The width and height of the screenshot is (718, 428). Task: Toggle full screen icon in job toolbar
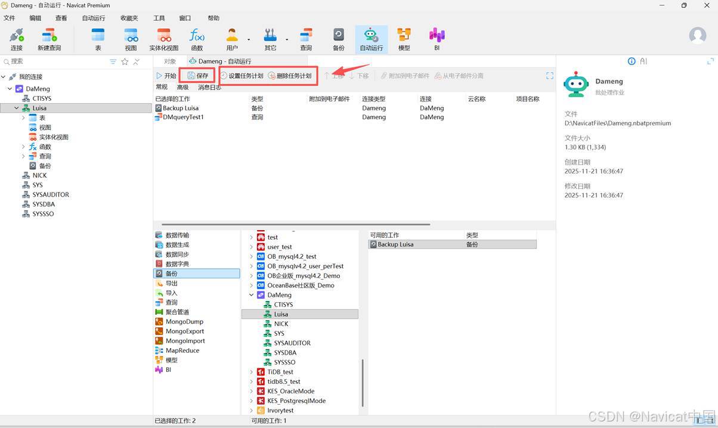click(x=550, y=76)
